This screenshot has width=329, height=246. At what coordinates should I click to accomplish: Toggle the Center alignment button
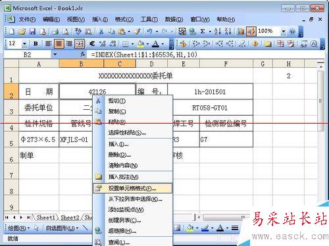(59, 44)
